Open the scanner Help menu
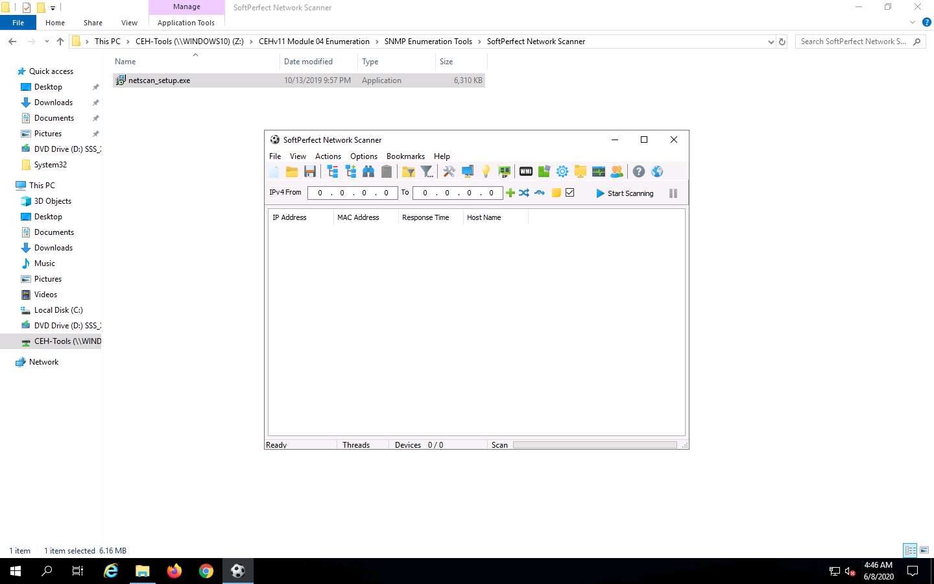934x584 pixels. (x=442, y=156)
